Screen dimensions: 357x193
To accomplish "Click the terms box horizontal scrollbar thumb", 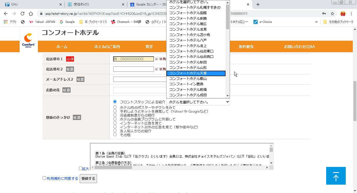I will tap(113, 167).
